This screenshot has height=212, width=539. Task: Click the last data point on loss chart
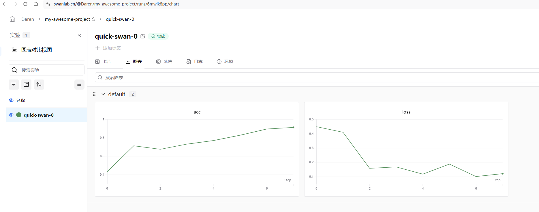(503, 174)
